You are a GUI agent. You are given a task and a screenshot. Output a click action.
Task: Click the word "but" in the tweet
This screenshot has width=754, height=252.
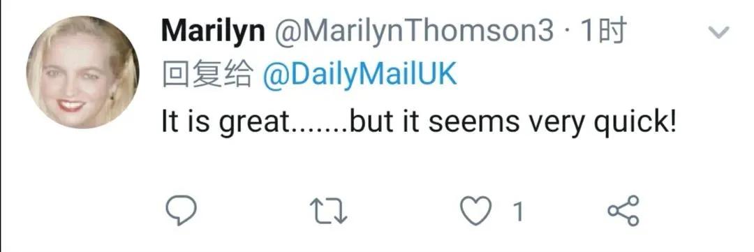[x=367, y=121]
